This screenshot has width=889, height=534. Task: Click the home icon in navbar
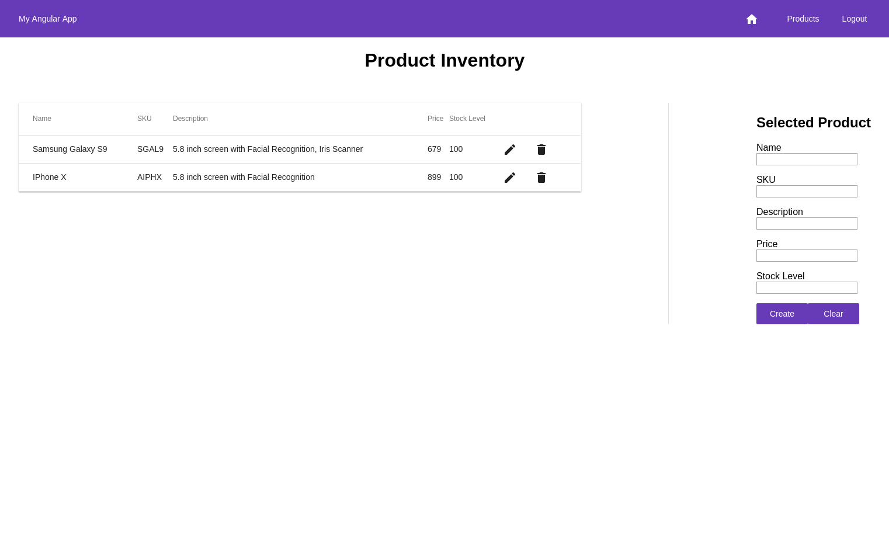[x=752, y=19]
